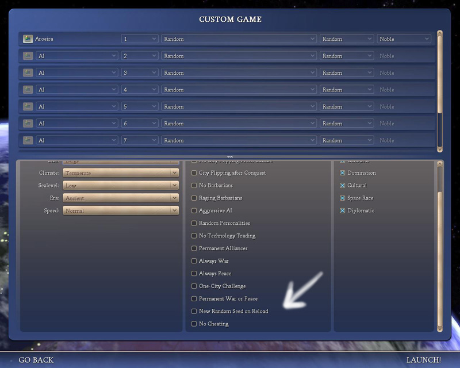Click the player icon beside team 4
The height and width of the screenshot is (368, 460).
pyautogui.click(x=28, y=90)
